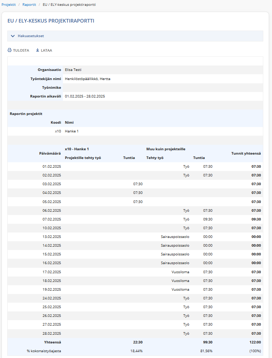Viewport: 272px width, 358px height.
Task: Click the date cell 01.02.2025
Action: pos(52,167)
